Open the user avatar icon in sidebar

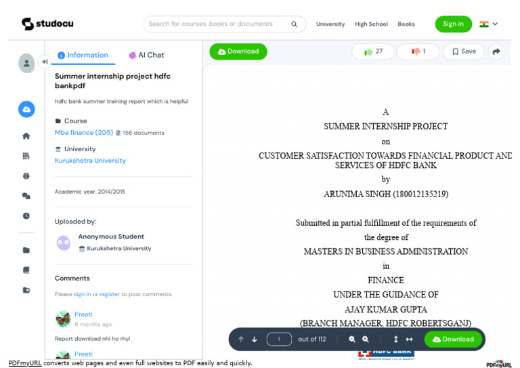pos(26,63)
